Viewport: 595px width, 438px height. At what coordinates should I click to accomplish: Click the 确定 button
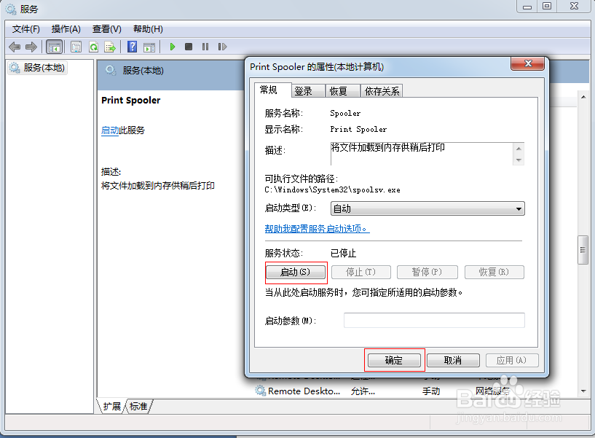click(x=394, y=360)
